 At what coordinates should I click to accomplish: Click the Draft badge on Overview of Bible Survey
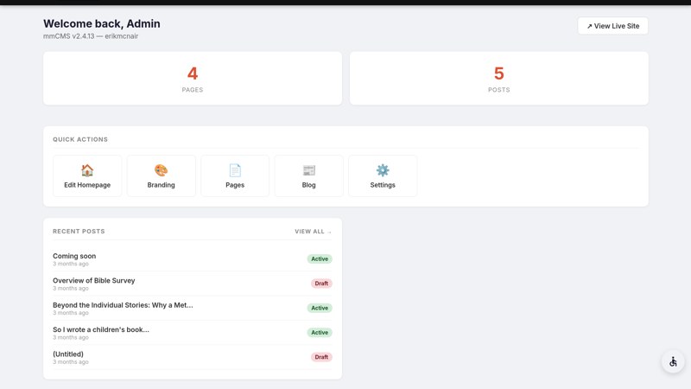tap(321, 284)
